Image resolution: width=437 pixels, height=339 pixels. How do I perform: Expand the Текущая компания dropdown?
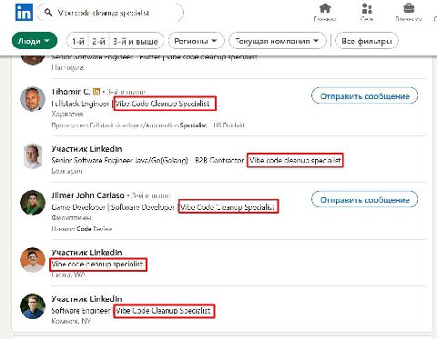click(277, 41)
